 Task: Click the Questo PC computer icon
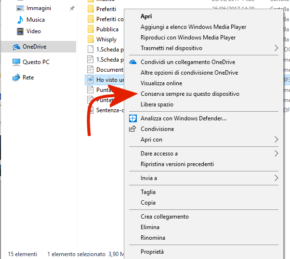tap(16, 62)
